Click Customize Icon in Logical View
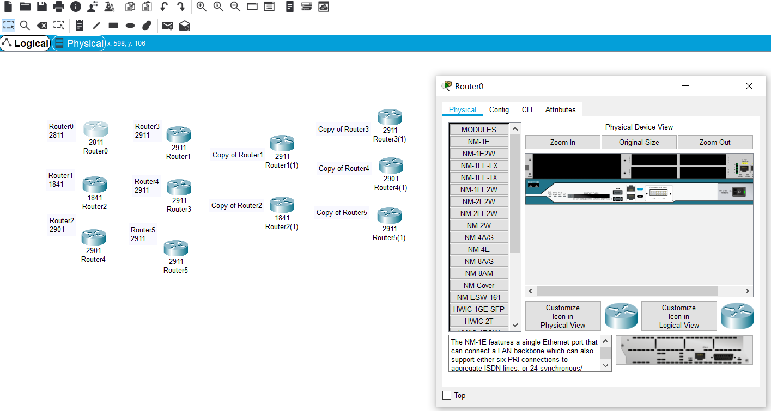This screenshot has height=411, width=771. [679, 316]
